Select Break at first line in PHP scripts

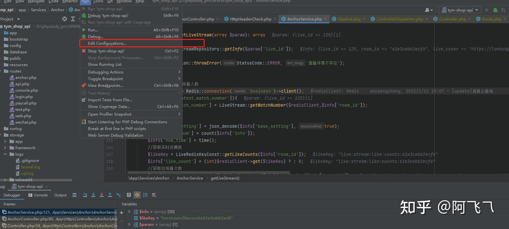pos(131,128)
